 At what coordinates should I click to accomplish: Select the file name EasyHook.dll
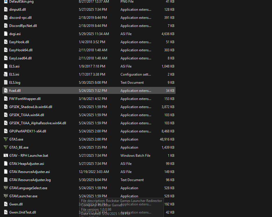(x=19, y=42)
